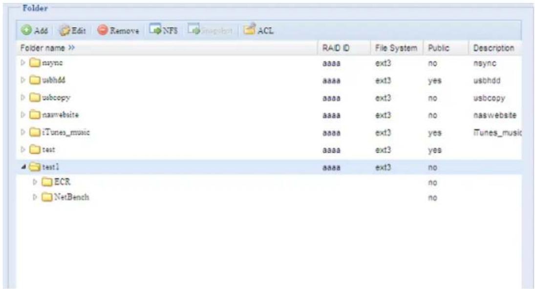Expand the nsync folder tree node
This screenshot has width=535, height=289.
coord(23,62)
